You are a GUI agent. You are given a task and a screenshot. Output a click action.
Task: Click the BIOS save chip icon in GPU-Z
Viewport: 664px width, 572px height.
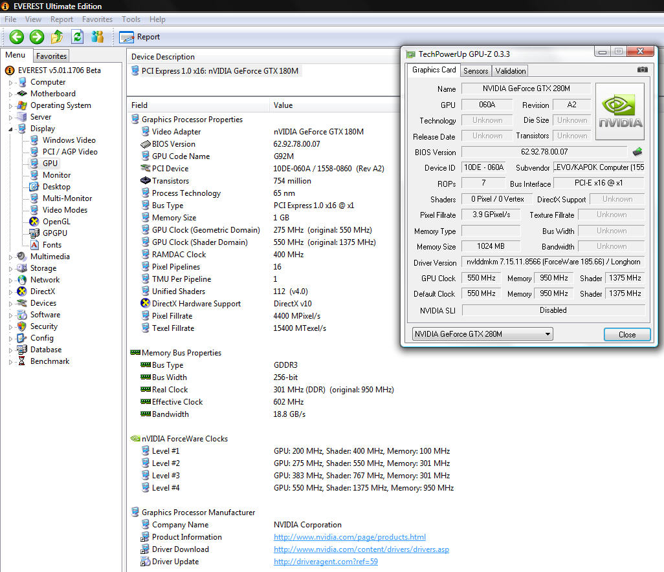click(637, 151)
